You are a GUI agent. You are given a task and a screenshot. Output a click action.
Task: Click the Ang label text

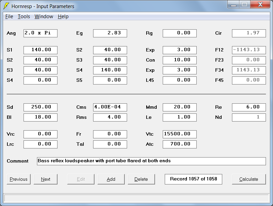[x=11, y=33]
